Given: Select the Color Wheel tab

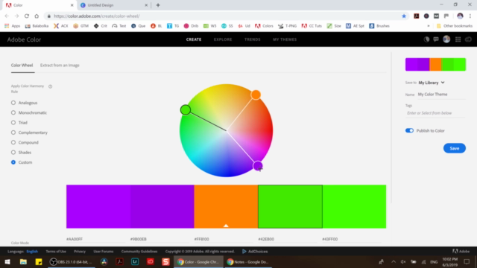Looking at the screenshot, I should [x=22, y=65].
